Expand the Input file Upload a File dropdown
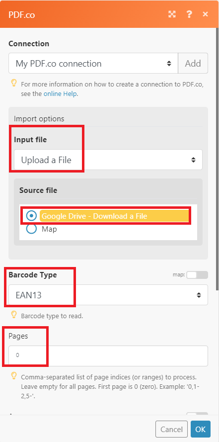Image resolution: width=219 pixels, height=442 pixels. pos(108,160)
